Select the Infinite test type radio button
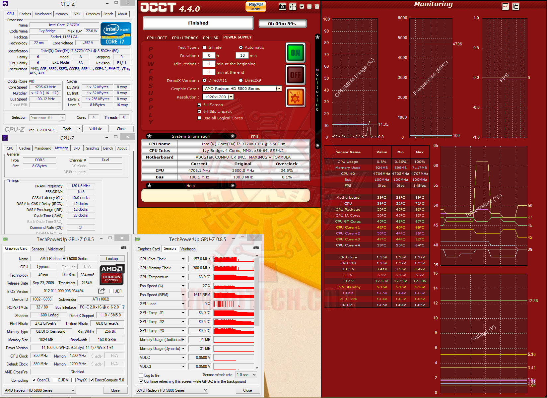 204,47
